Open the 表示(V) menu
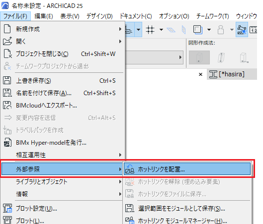This screenshot has width=263, height=224. (70, 16)
